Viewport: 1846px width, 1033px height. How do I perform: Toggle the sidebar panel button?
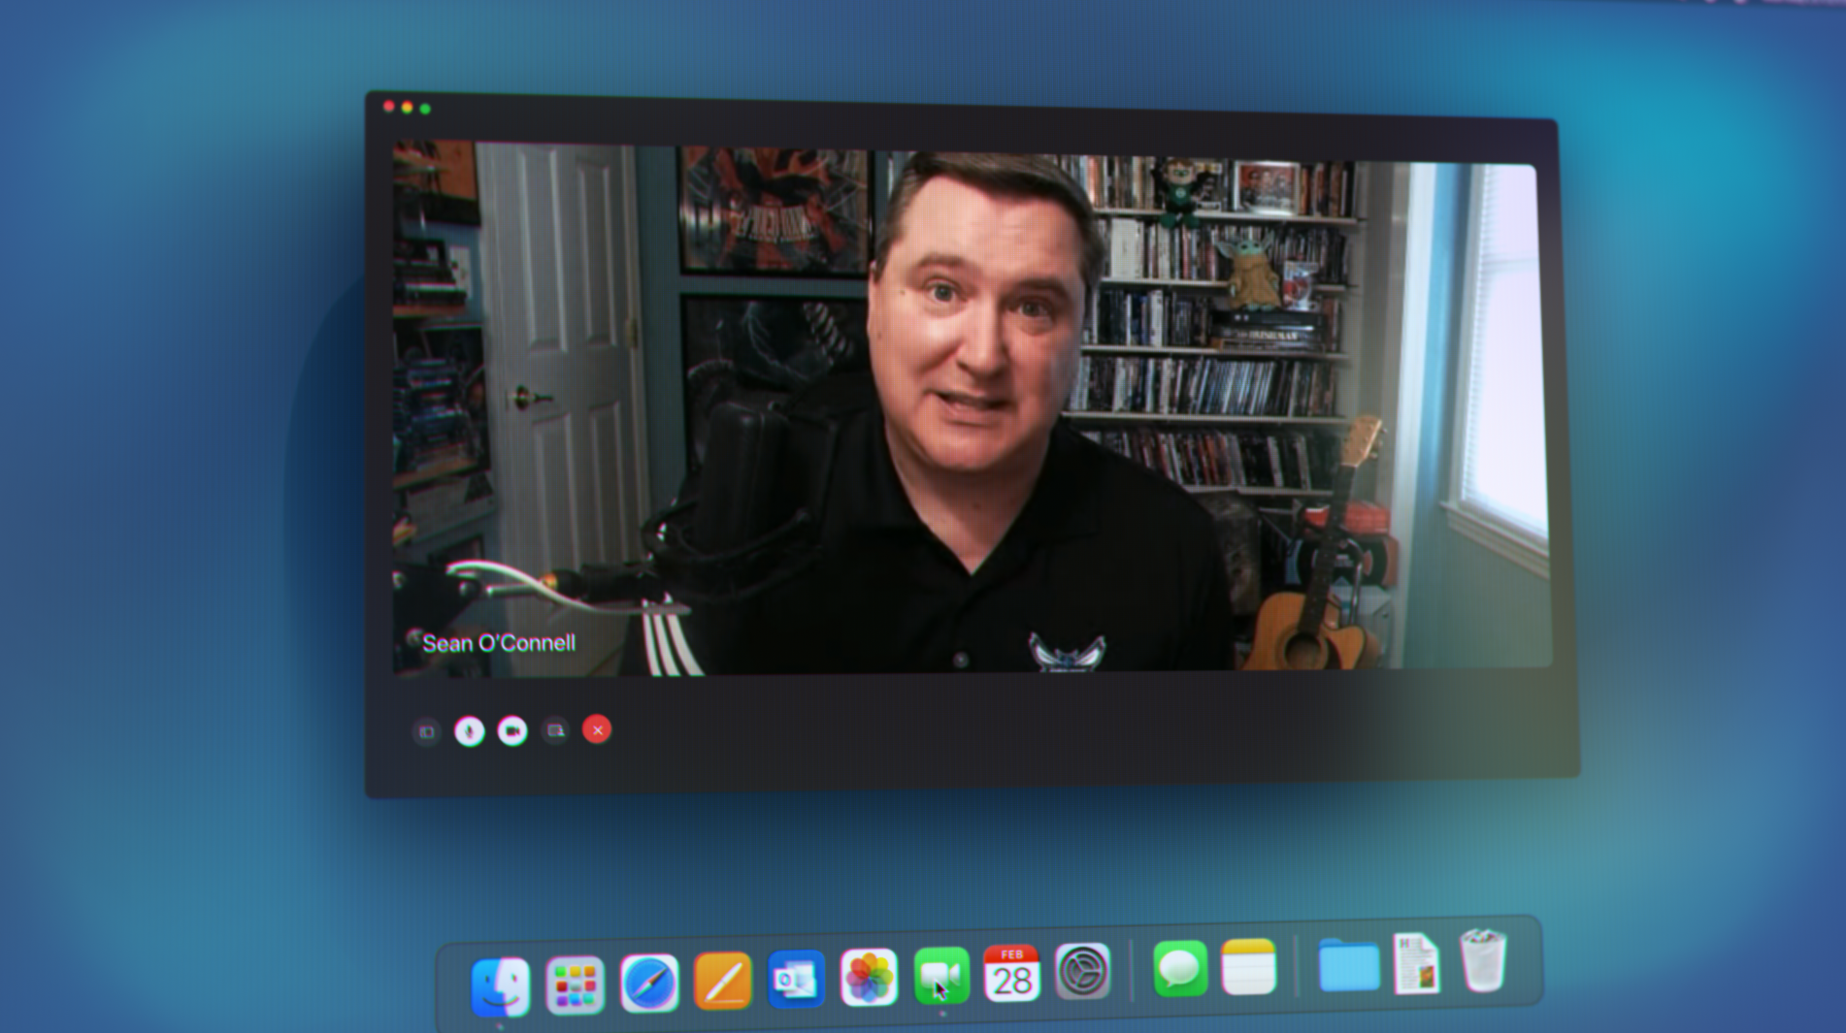[x=427, y=732]
